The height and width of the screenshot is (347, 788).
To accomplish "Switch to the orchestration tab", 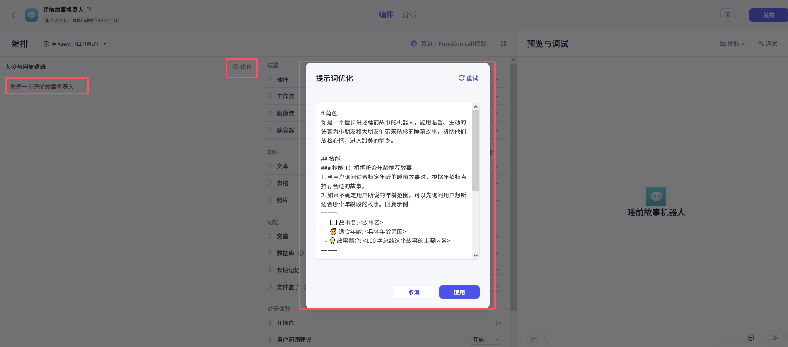I will point(386,15).
